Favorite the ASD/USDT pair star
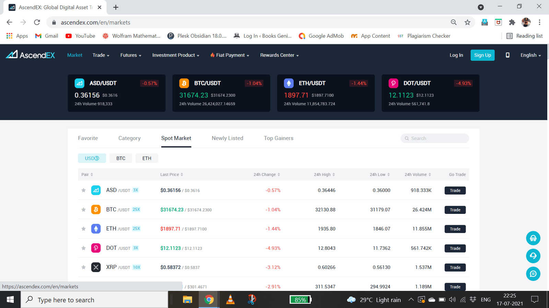This screenshot has height=308, width=549. [83, 190]
